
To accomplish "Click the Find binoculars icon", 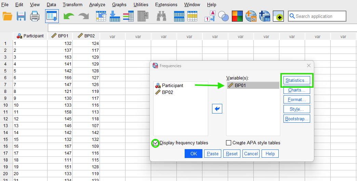I will coord(161,16).
